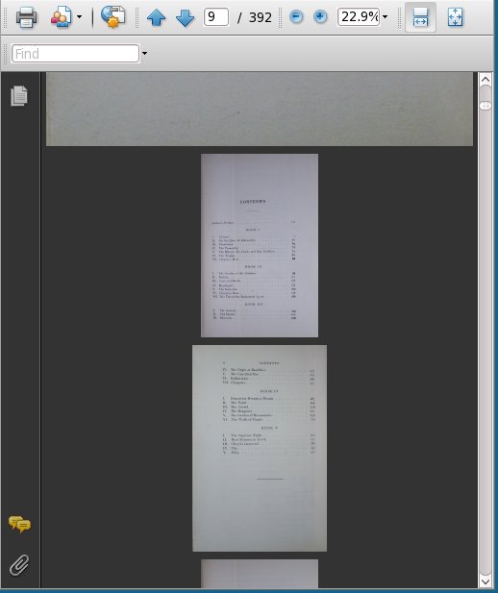Click into the Find search box
The image size is (498, 593).
tap(75, 53)
